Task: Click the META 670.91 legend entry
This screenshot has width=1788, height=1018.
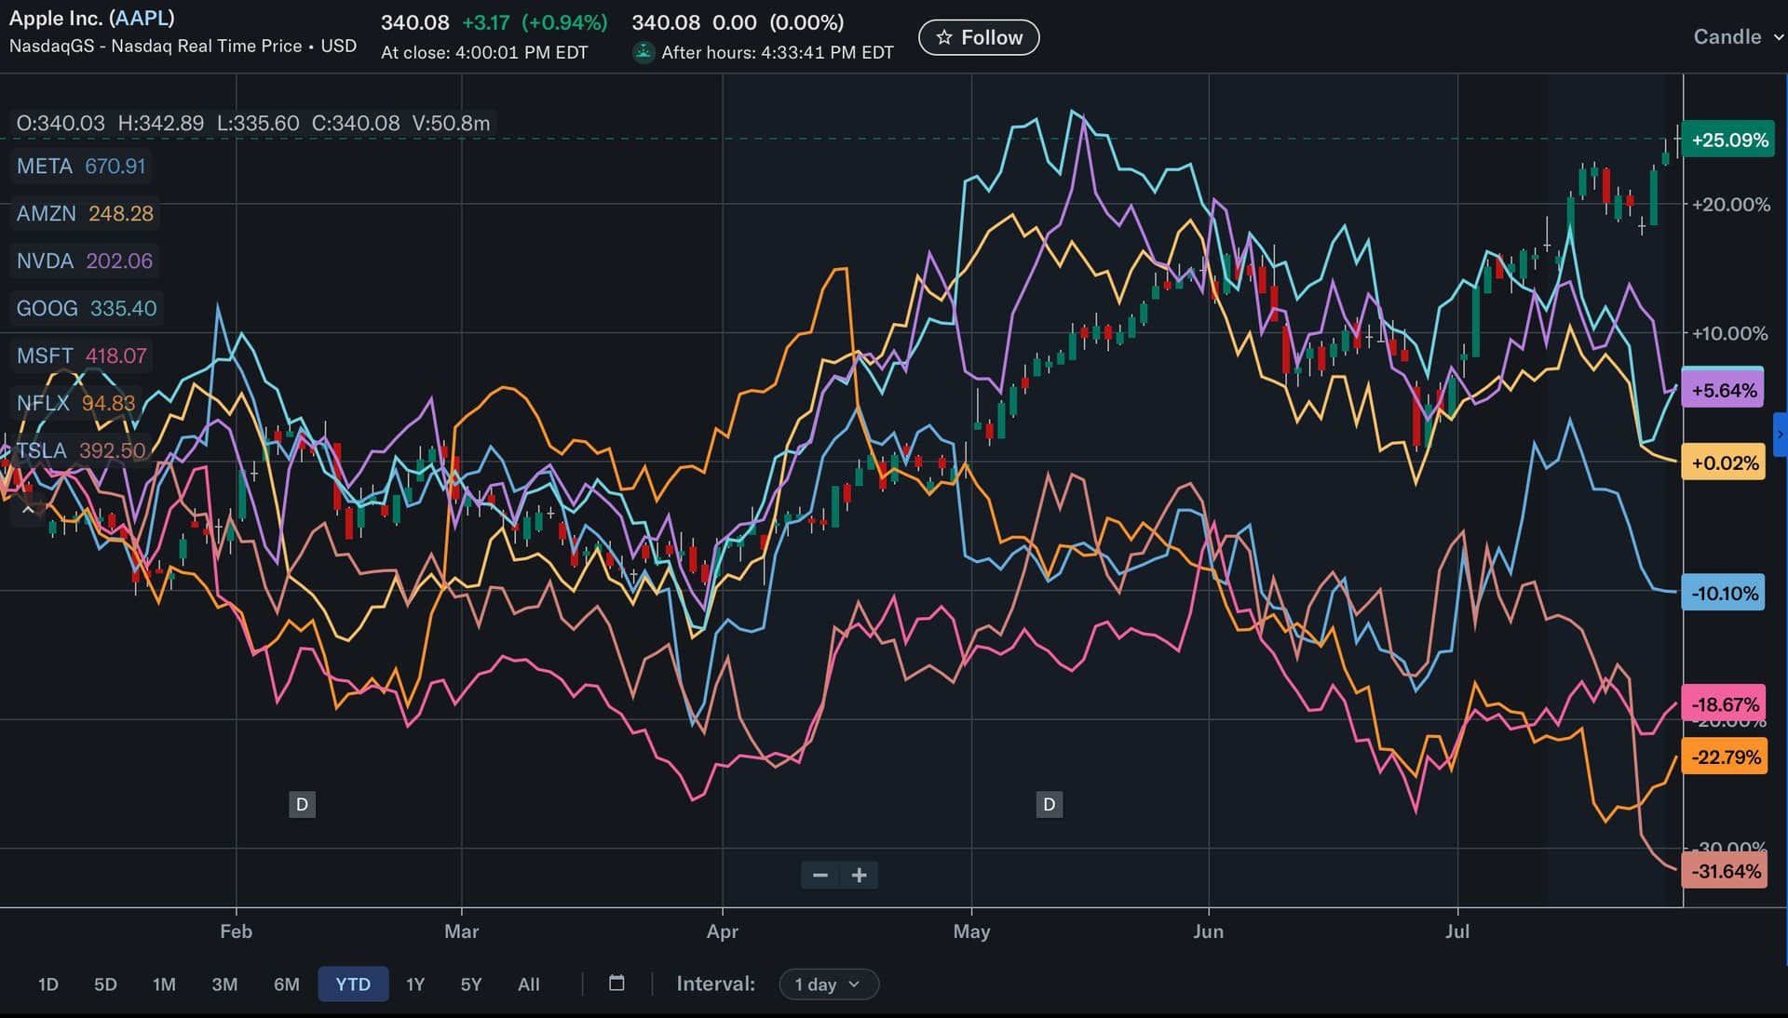Action: pyautogui.click(x=81, y=167)
